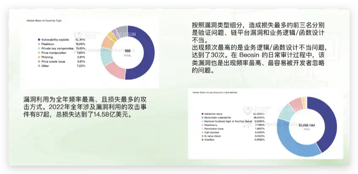This screenshot has width=358, height=174.
Task: Click the percentage in Reentrancy row
Action: coord(260,125)
